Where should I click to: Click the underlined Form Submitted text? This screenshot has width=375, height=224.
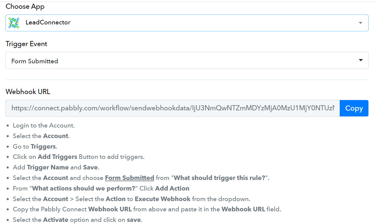[x=130, y=178]
